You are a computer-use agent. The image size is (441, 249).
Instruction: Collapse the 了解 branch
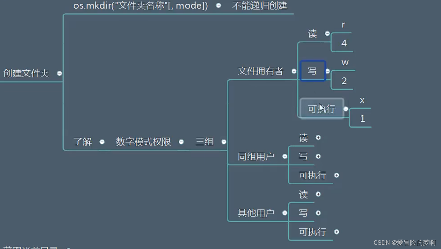102,142
